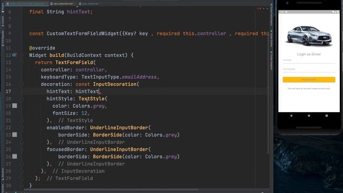Image resolution: width=343 pixels, height=193 pixels.
Task: Go to previous highlighted error arrow
Action: (264, 9)
